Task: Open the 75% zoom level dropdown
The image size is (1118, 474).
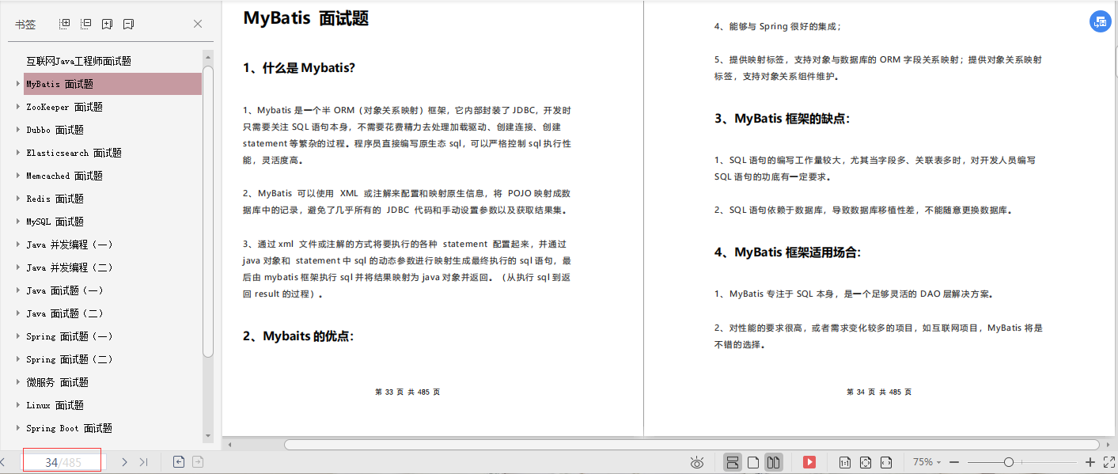Action: (927, 462)
